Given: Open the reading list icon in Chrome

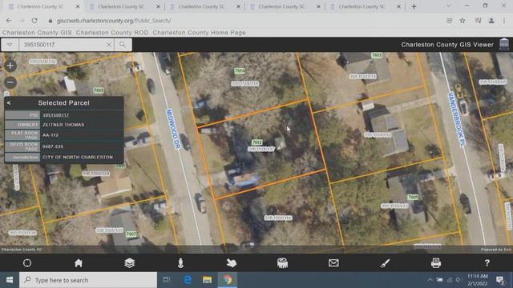Looking at the screenshot, I should (x=479, y=21).
